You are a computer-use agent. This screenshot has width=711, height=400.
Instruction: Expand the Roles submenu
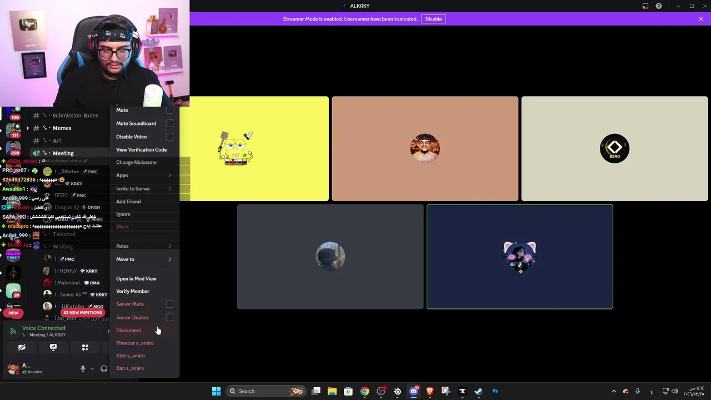pyautogui.click(x=144, y=246)
